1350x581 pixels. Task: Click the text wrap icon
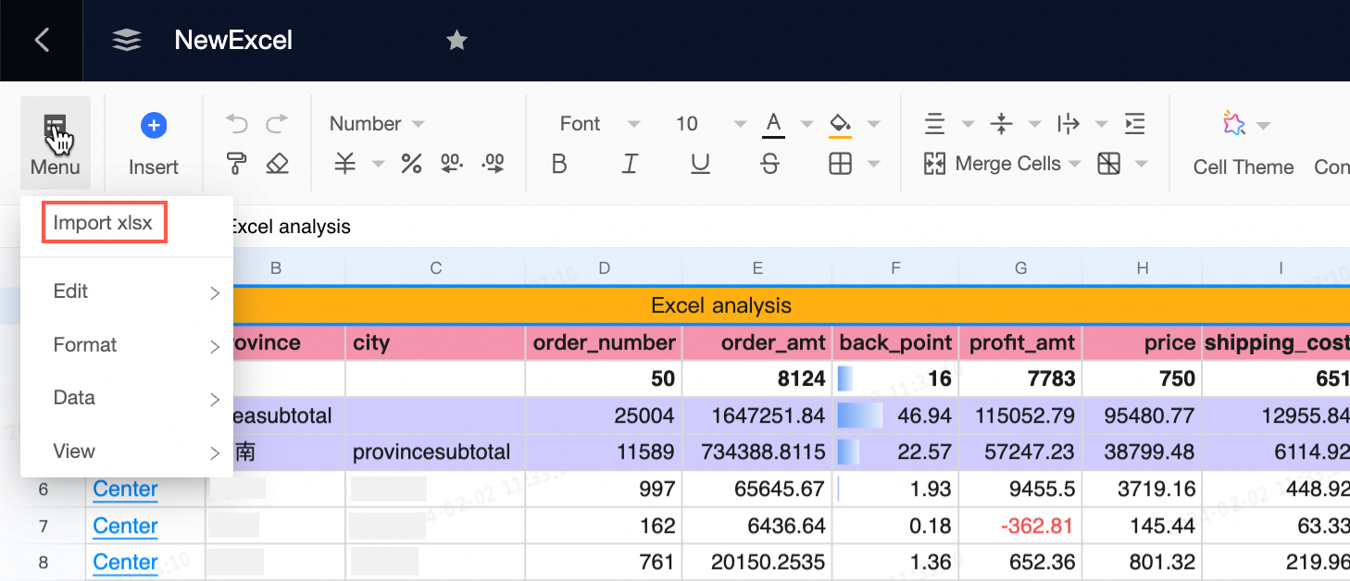[x=1068, y=124]
